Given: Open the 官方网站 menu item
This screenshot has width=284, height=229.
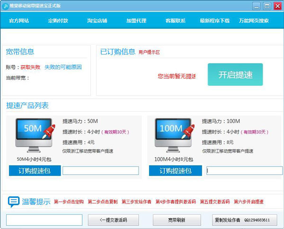Looking at the screenshot, I should coord(19,21).
